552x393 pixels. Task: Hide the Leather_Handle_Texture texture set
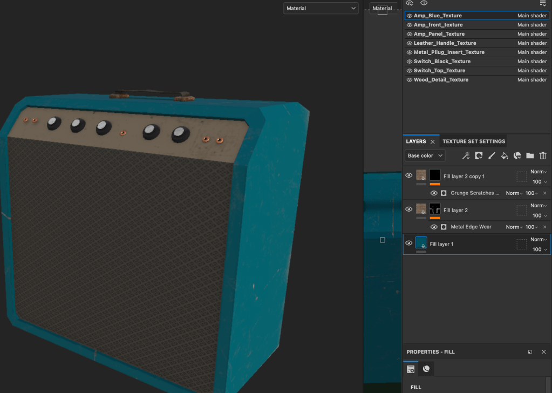pyautogui.click(x=410, y=43)
